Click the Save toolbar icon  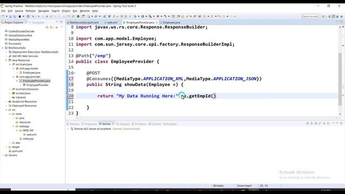tap(10, 16)
